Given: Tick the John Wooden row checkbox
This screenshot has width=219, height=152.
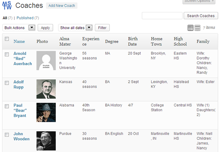Looking at the screenshot, I should [7, 135].
